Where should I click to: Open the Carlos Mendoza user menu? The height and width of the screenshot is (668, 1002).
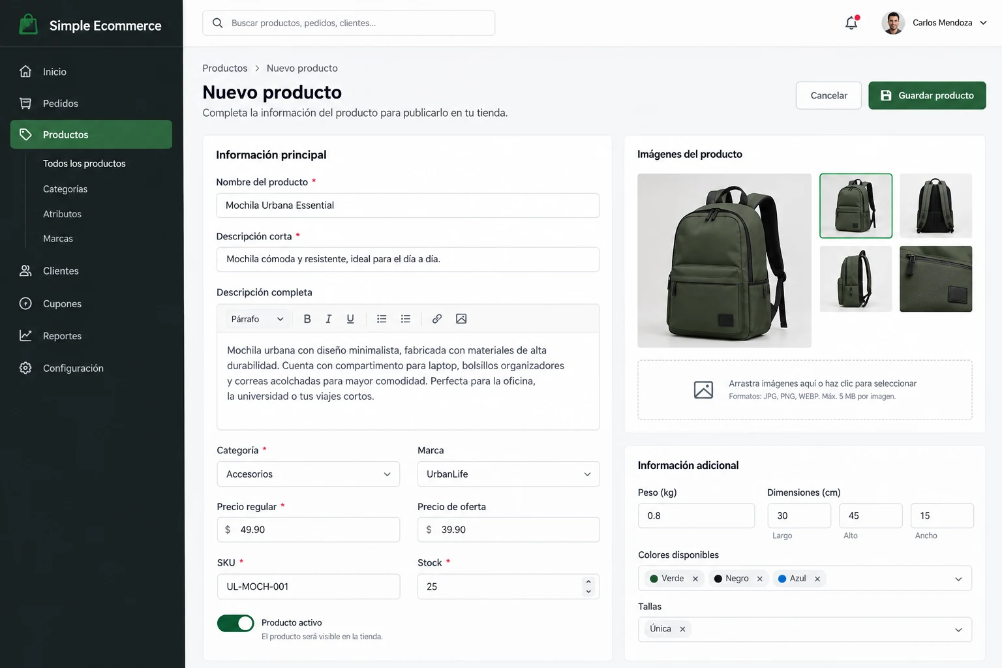(x=934, y=23)
